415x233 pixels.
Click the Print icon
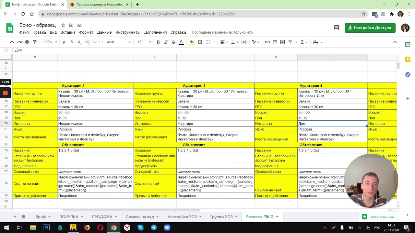click(27, 42)
